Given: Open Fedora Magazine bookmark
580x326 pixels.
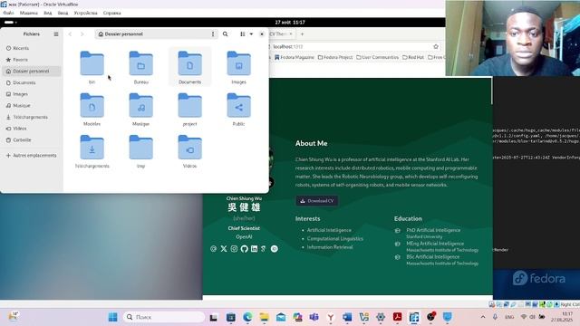Looking at the screenshot, I should click(295, 57).
